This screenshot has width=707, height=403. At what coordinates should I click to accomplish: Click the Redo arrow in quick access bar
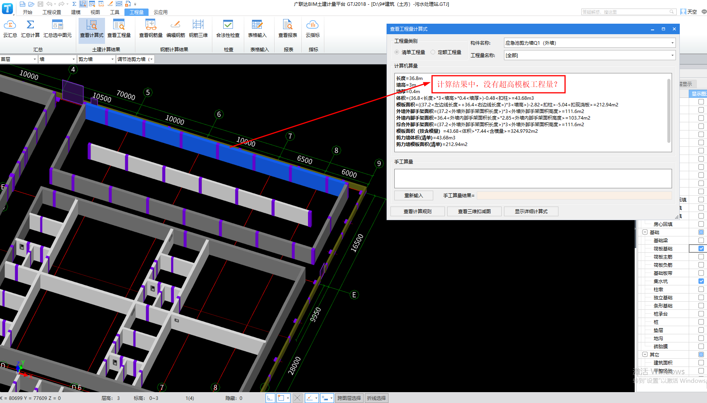click(x=61, y=4)
